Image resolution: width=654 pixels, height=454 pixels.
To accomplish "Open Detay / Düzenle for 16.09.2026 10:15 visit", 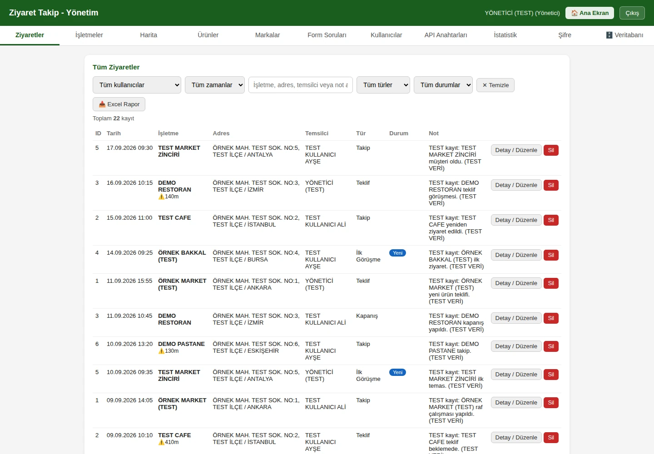I will (516, 185).
